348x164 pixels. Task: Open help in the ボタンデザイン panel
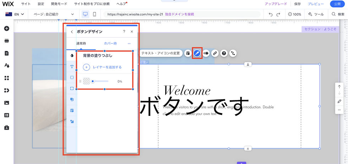tap(124, 32)
